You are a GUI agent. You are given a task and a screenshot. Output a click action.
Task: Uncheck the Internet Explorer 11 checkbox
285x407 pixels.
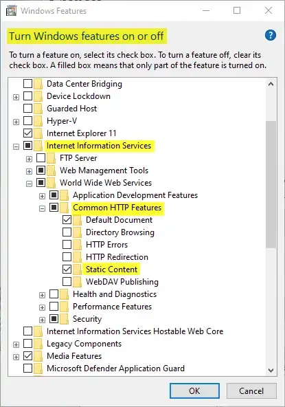click(x=27, y=133)
